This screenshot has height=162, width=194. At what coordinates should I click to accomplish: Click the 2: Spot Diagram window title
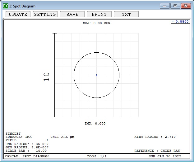[x=22, y=6]
